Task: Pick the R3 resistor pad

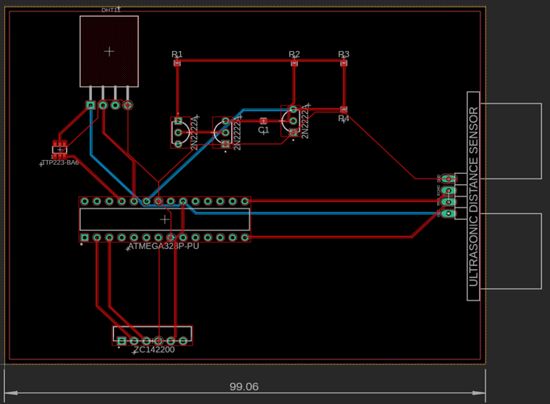Action: (343, 62)
